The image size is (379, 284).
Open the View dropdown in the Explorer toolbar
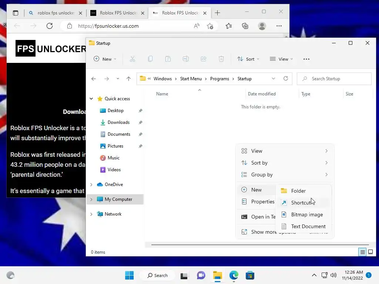[x=281, y=59]
